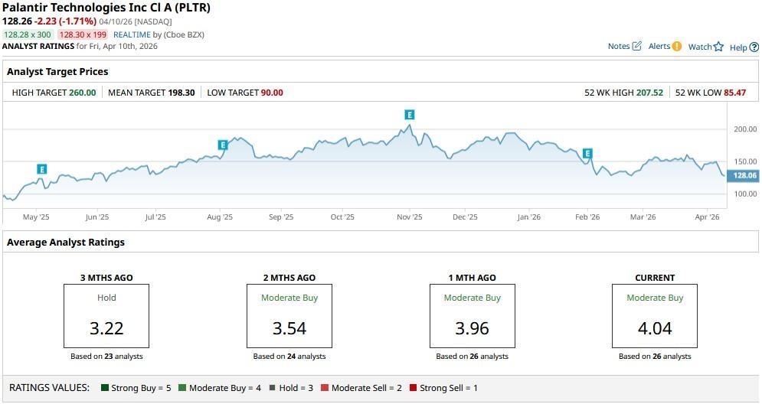Viewport: 762px width, 404px height.
Task: Click the Help link
Action: 738,47
